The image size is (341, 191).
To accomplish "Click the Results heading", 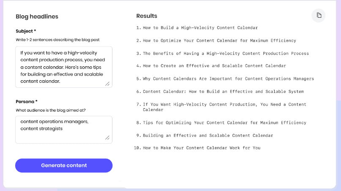I will [147, 16].
